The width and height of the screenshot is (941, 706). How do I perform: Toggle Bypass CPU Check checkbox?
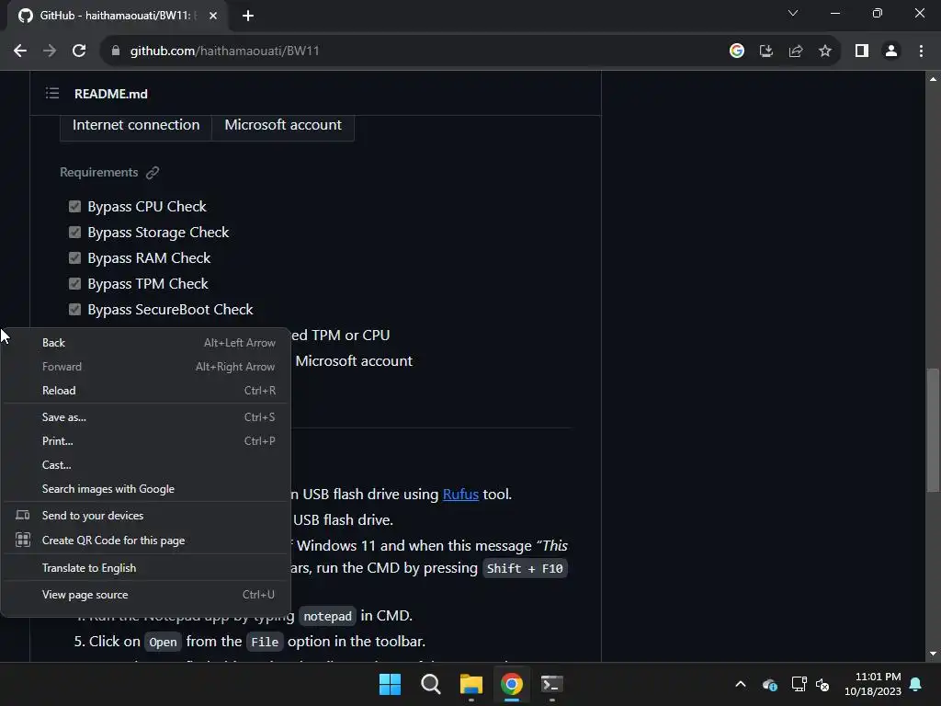pyautogui.click(x=74, y=207)
